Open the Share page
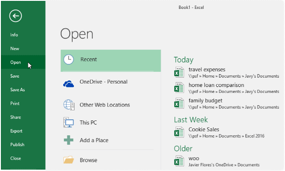The height and width of the screenshot is (171, 285). point(16,117)
